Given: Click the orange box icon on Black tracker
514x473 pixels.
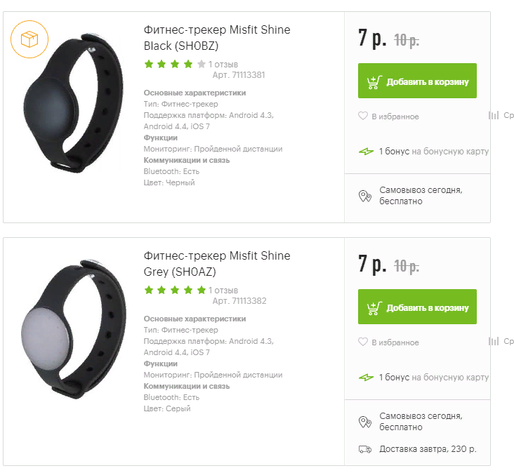Looking at the screenshot, I should coord(29,40).
